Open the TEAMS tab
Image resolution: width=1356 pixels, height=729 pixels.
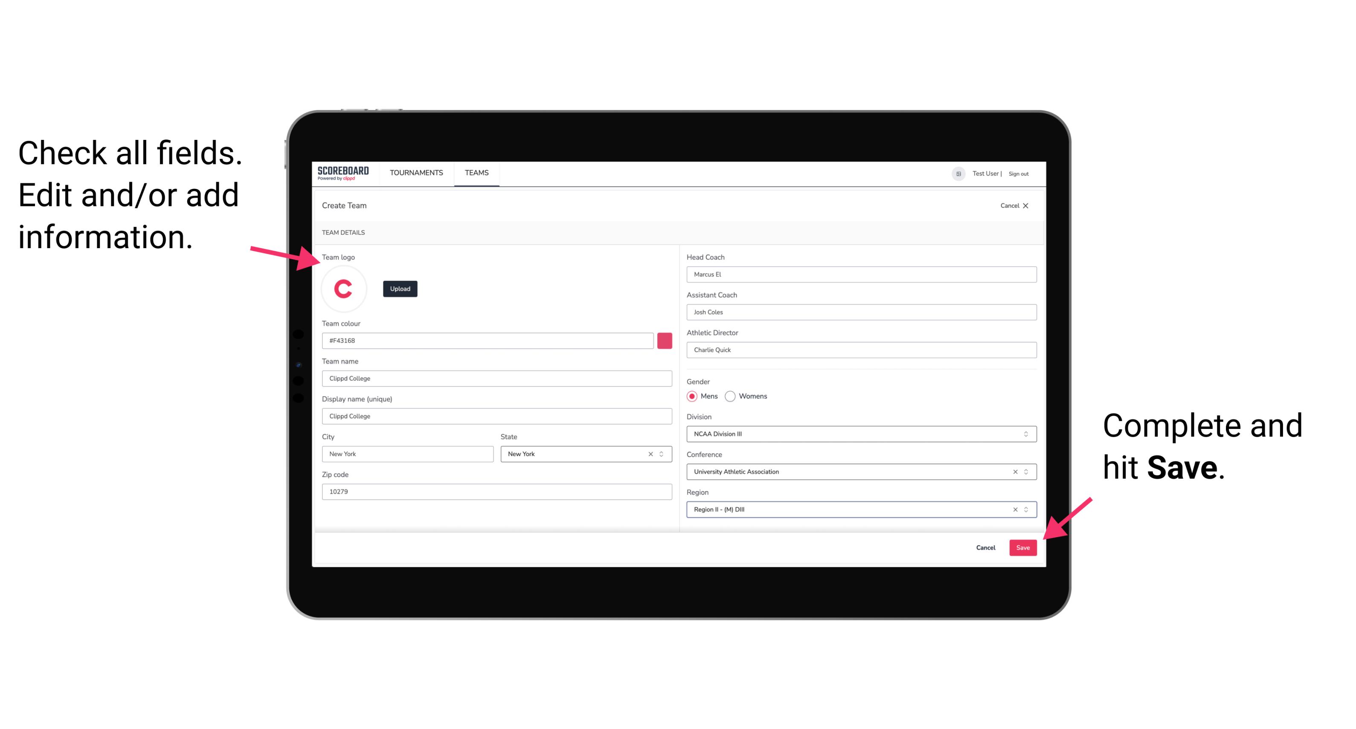[x=476, y=173]
